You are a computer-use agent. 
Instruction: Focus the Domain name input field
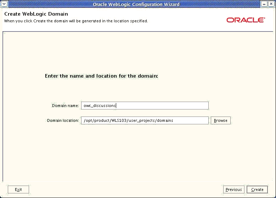click(x=145, y=106)
